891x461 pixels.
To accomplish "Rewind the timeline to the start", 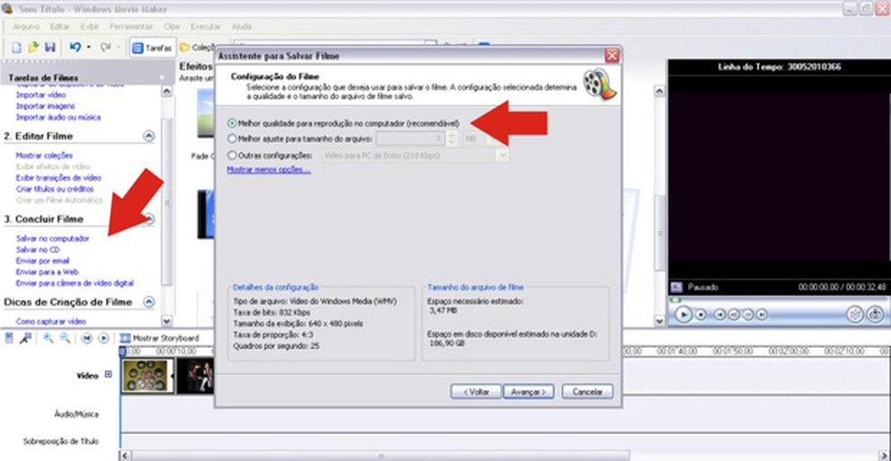I will [87, 338].
